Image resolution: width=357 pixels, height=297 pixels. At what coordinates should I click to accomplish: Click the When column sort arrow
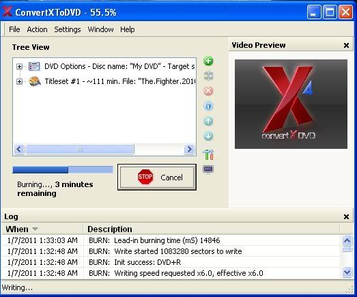[x=35, y=229]
